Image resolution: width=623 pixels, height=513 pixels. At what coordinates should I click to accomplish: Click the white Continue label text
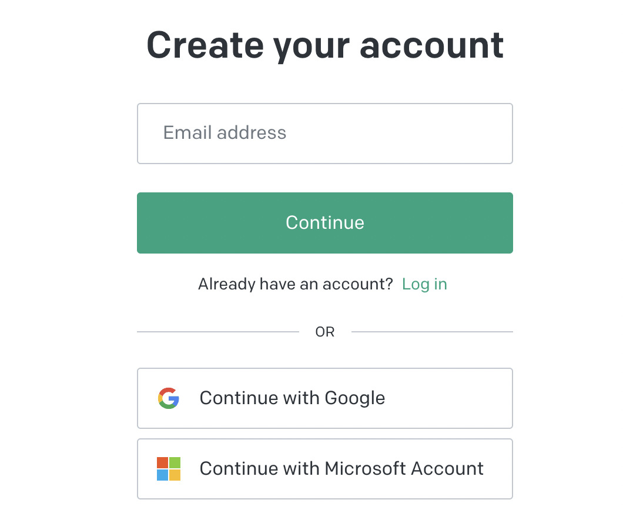pos(325,223)
